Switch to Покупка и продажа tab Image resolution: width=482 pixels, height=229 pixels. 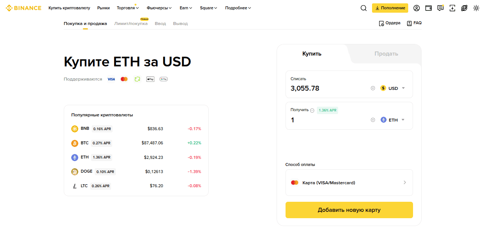coord(85,23)
